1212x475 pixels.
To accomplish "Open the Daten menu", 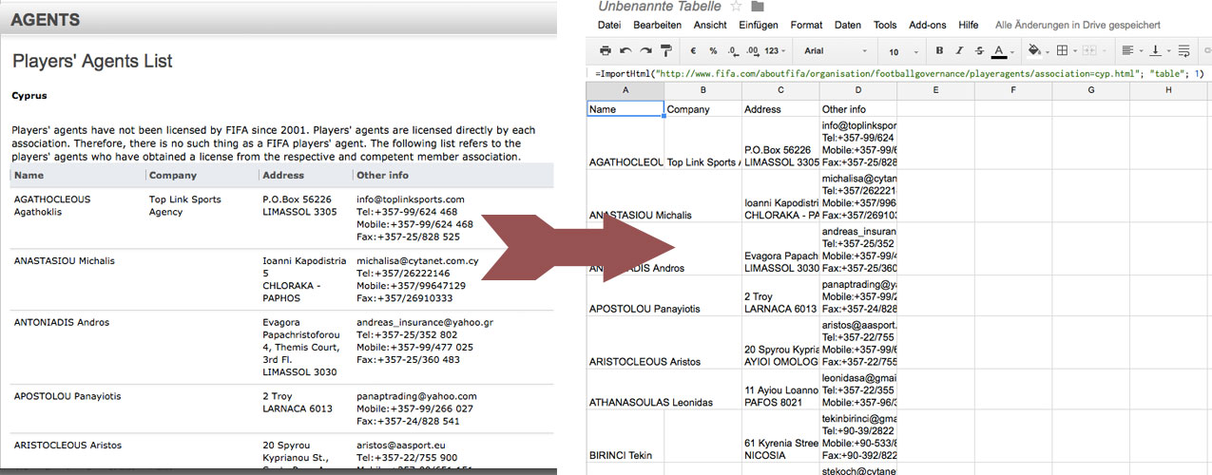I will pos(848,25).
